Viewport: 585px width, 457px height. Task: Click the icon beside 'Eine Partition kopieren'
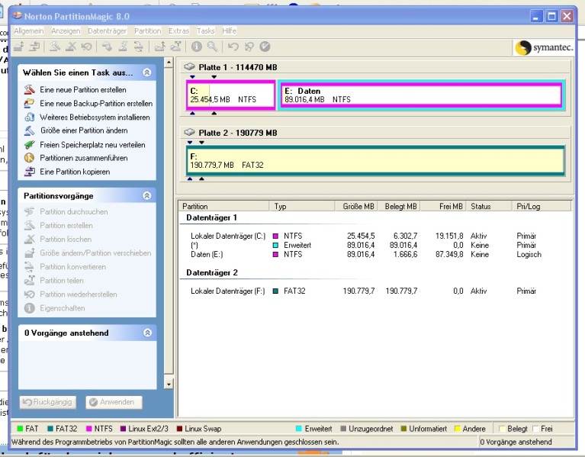(30, 172)
